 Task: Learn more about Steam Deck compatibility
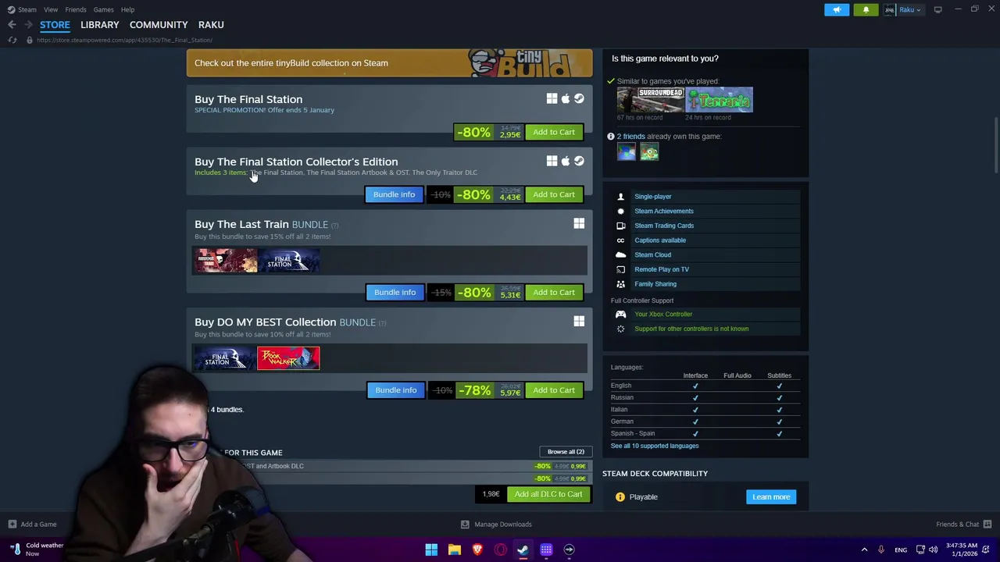point(771,496)
